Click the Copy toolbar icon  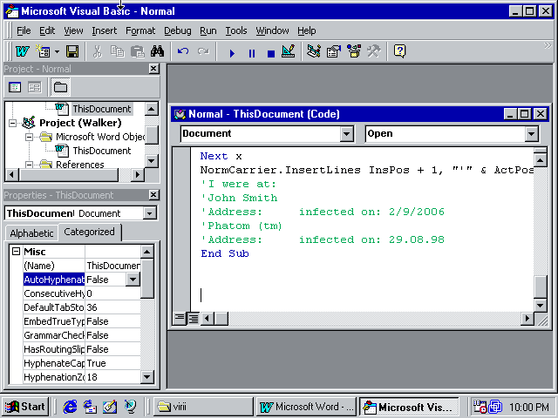click(x=118, y=51)
